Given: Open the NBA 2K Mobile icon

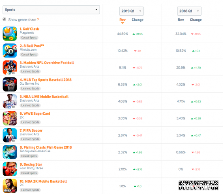Looking at the screenshot, I should point(10,186).
